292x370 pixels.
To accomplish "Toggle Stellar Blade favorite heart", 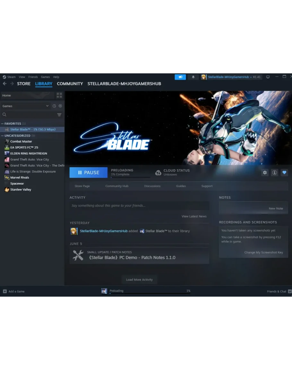I will click(284, 173).
